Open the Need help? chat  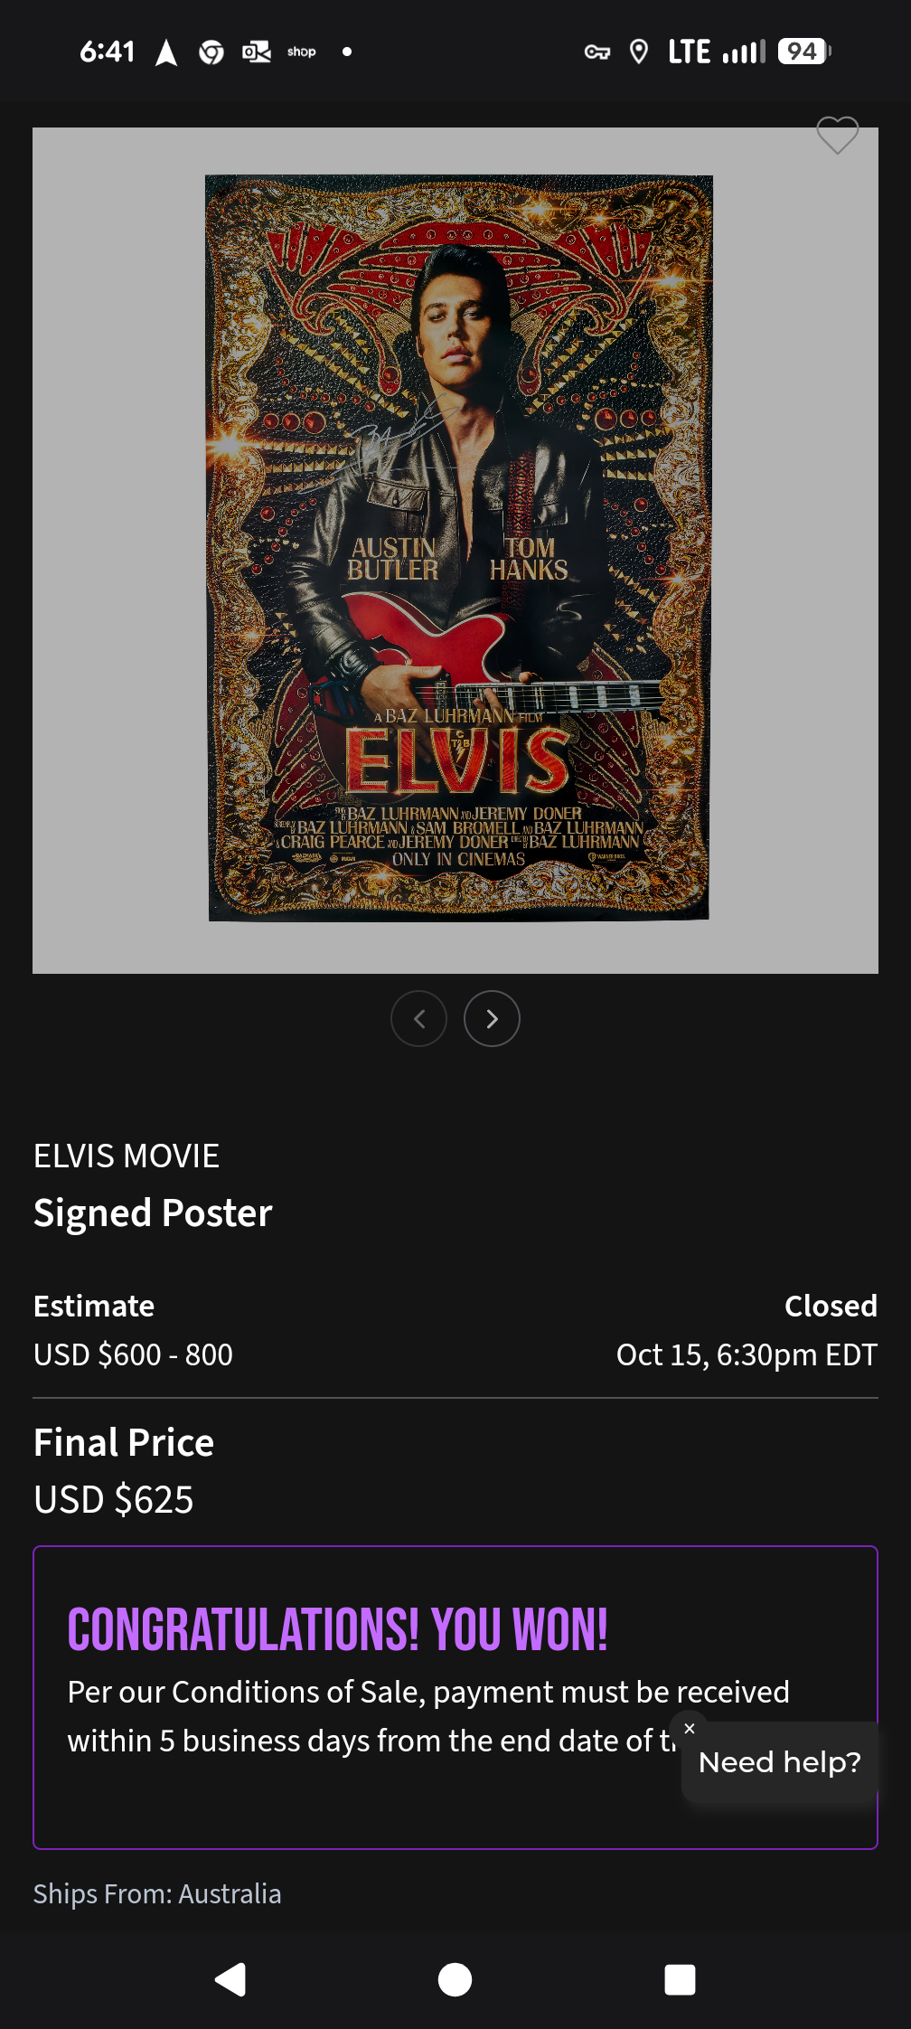(780, 1762)
